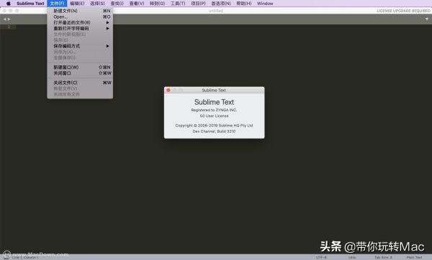Click line number 1 in the gutter

tap(9, 27)
